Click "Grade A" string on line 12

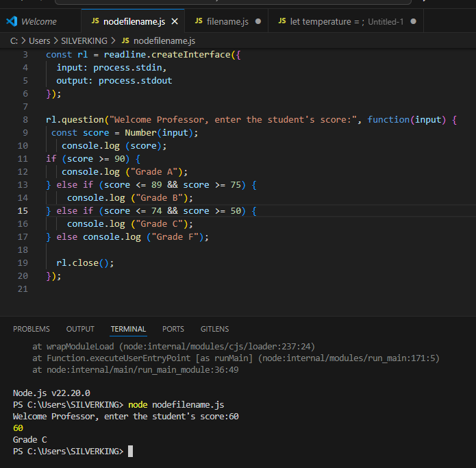(x=154, y=172)
